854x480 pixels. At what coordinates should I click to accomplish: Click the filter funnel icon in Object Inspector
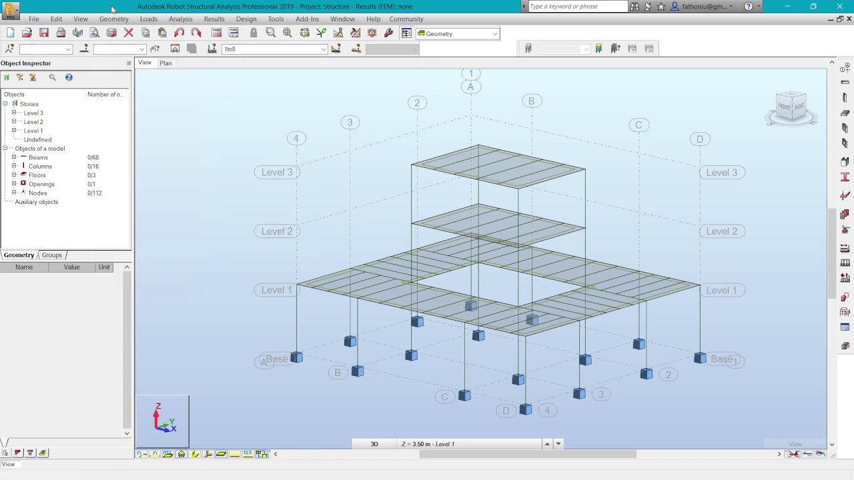[19, 77]
